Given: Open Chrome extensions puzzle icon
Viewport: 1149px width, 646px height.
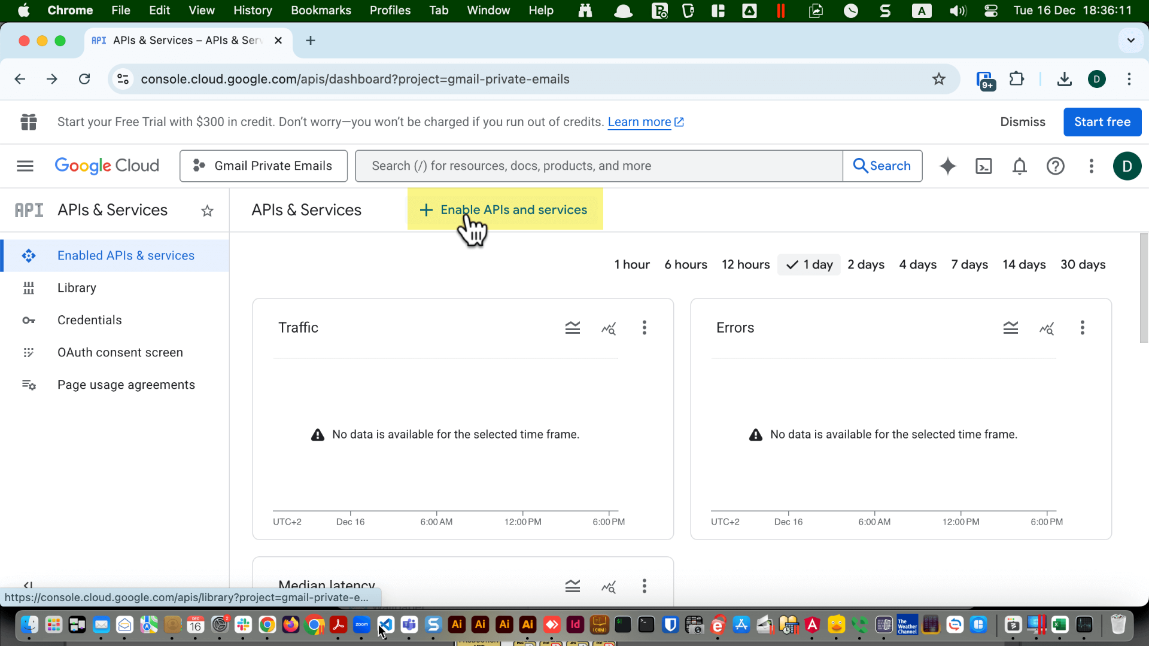Looking at the screenshot, I should [1017, 78].
